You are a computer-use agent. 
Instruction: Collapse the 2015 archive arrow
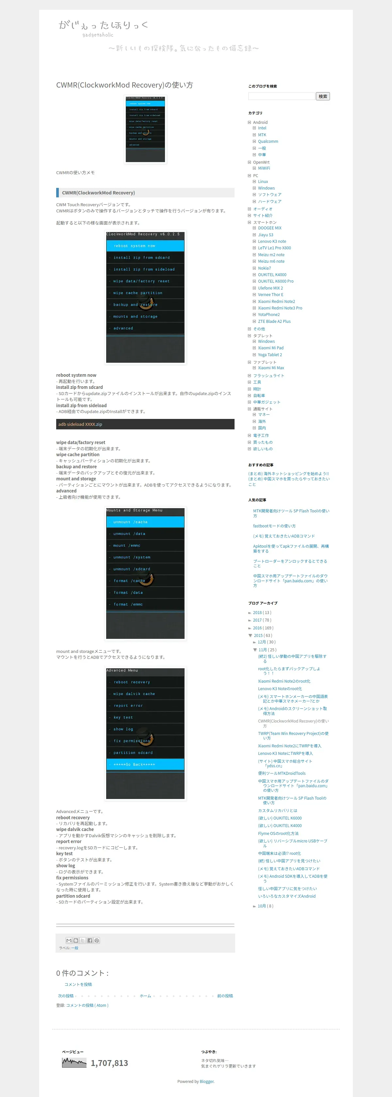pos(250,635)
